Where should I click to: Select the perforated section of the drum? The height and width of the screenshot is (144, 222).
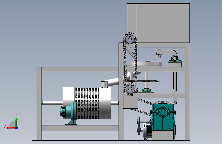pyautogui.click(x=87, y=103)
